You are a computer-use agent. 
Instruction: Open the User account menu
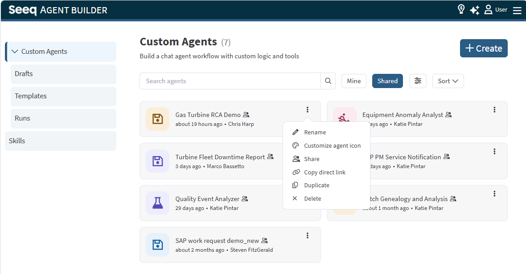(496, 10)
